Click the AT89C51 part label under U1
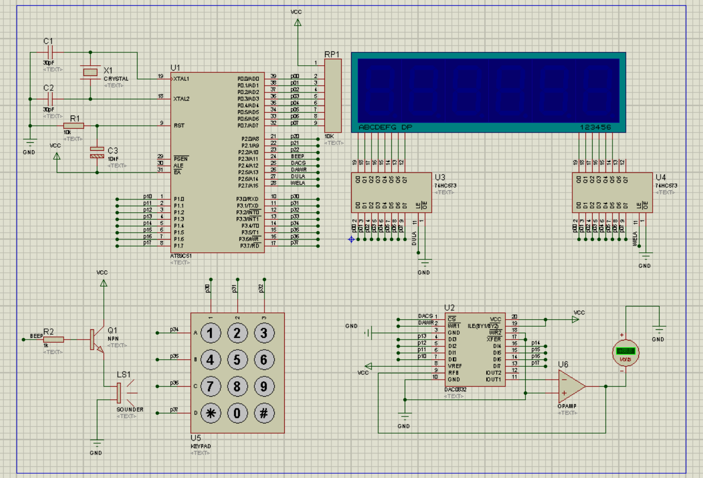Viewport: 703px width, 478px height. (181, 256)
